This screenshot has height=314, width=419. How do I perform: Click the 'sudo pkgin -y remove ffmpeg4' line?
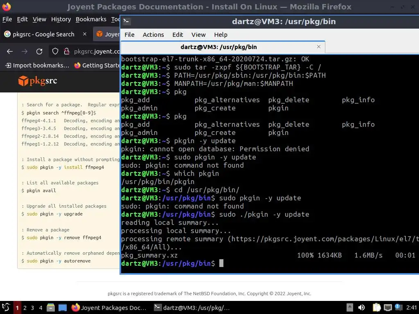pos(61,238)
